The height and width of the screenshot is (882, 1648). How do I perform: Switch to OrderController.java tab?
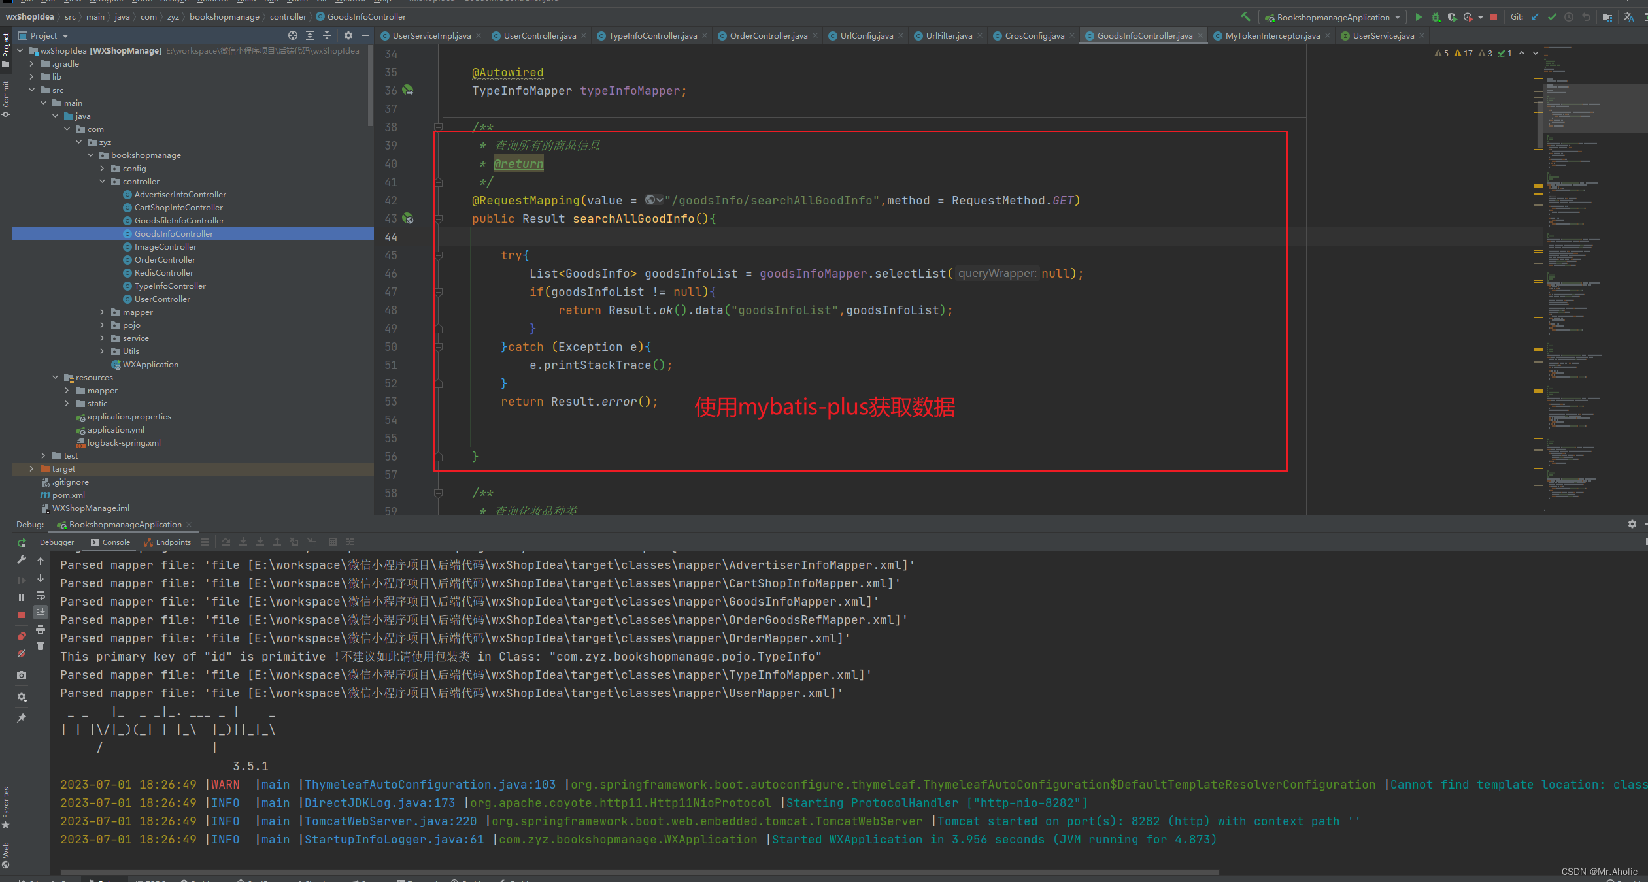tap(768, 35)
